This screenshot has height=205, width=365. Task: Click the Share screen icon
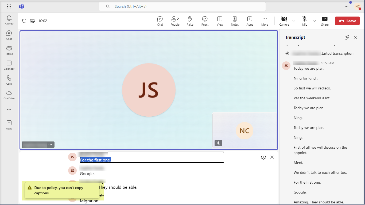pyautogui.click(x=325, y=21)
